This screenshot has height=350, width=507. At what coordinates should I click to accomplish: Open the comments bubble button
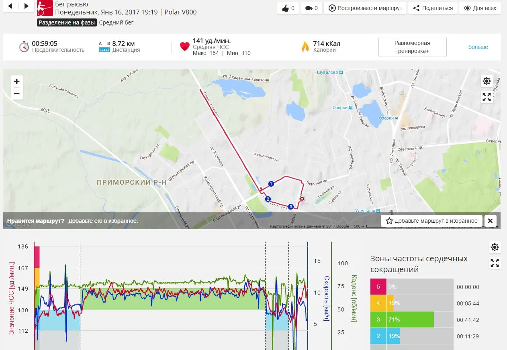[x=311, y=8]
